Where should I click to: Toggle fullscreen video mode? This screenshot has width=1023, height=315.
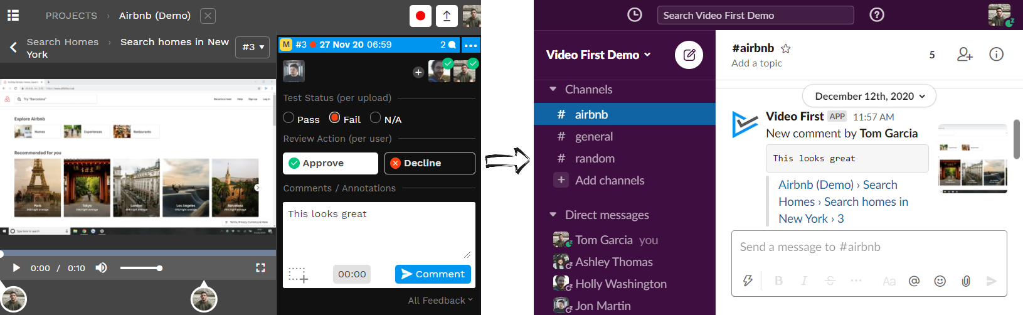pos(260,268)
